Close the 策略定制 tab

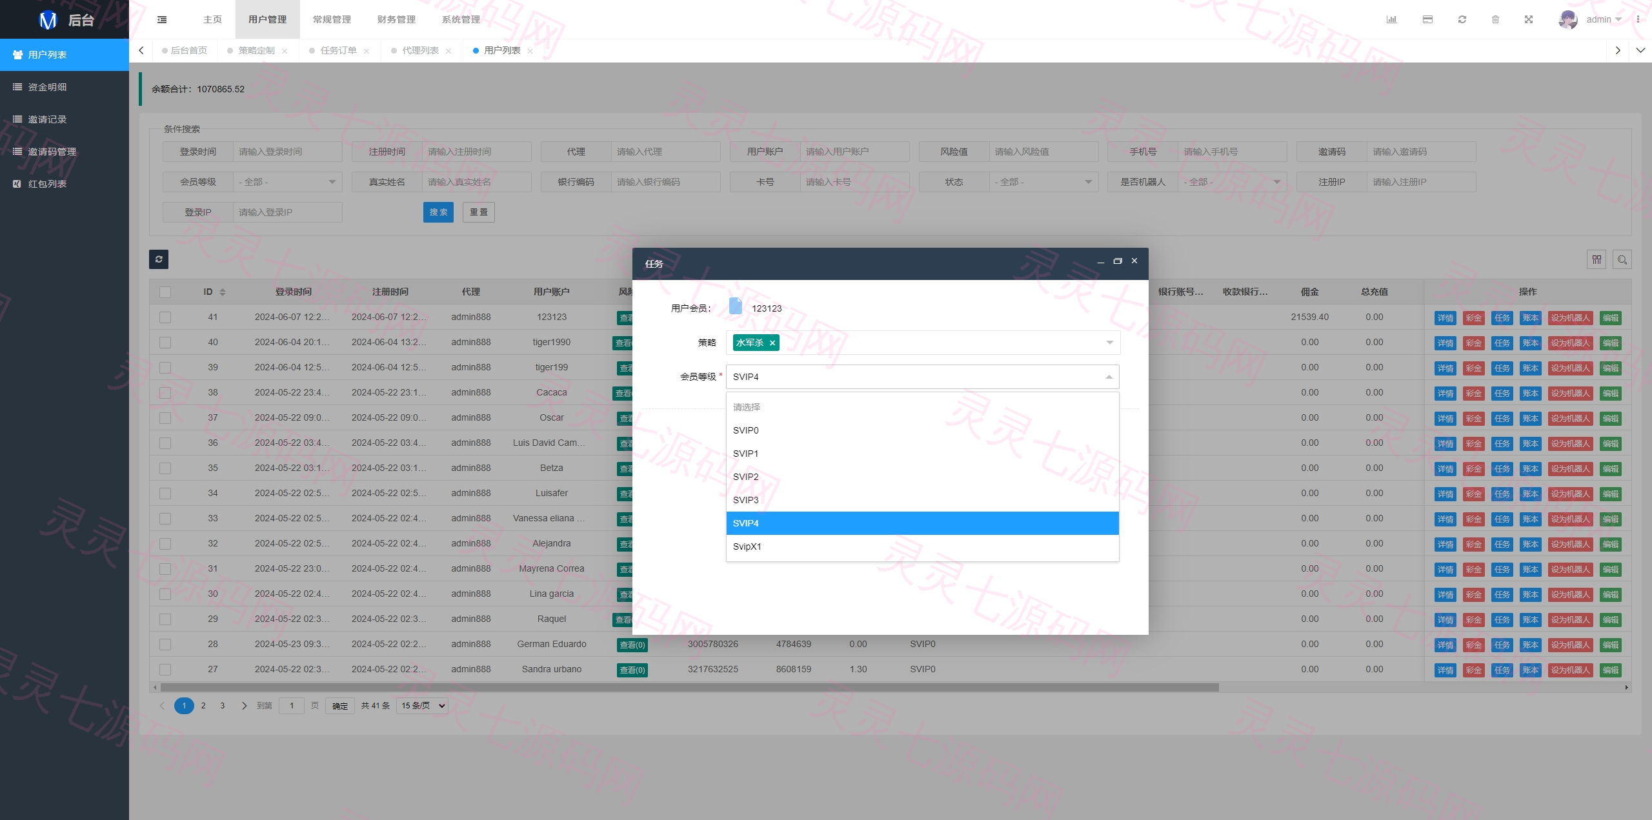pyautogui.click(x=285, y=51)
